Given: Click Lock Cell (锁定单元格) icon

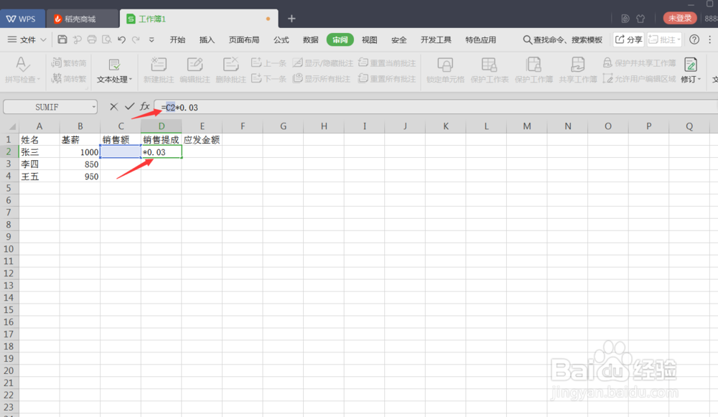Looking at the screenshot, I should tap(445, 70).
